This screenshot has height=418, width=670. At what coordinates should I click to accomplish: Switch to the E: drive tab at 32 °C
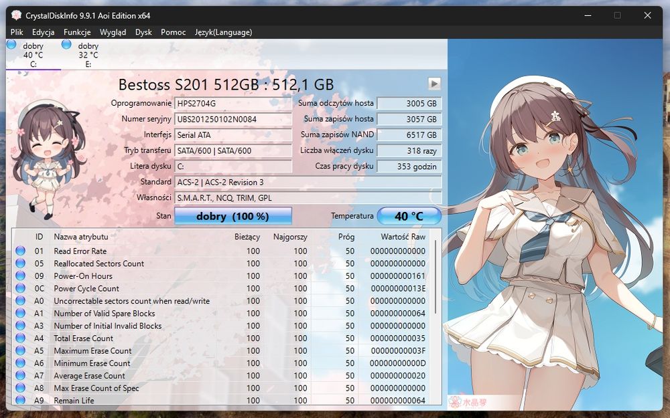coord(88,55)
